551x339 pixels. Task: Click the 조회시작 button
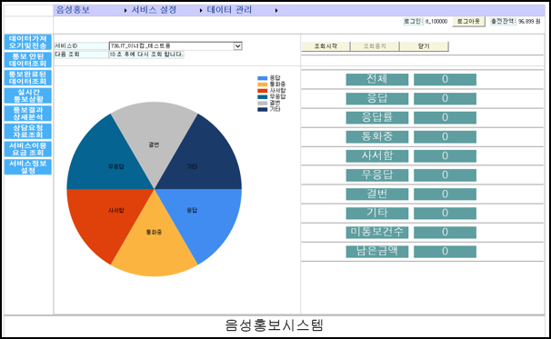tap(326, 46)
